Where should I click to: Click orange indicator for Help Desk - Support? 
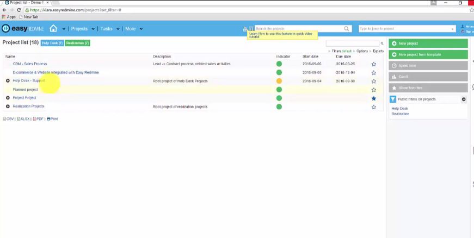pyautogui.click(x=279, y=81)
